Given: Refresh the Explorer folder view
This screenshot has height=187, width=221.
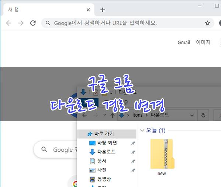Looking at the screenshot, I should pos(203,115).
